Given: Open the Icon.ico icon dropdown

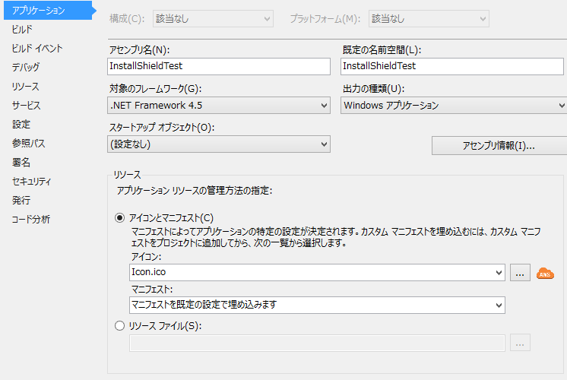Looking at the screenshot, I should (317, 273).
